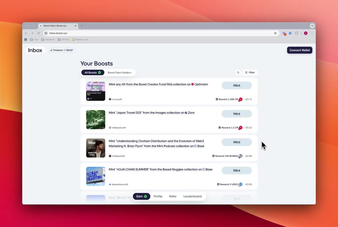Focus the address bar inbox.boost.xyz
Viewport: 338px width, 227px height.
(161, 33)
